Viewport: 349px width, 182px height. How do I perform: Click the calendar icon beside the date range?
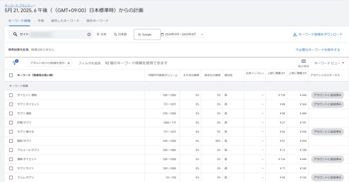[x=162, y=34]
